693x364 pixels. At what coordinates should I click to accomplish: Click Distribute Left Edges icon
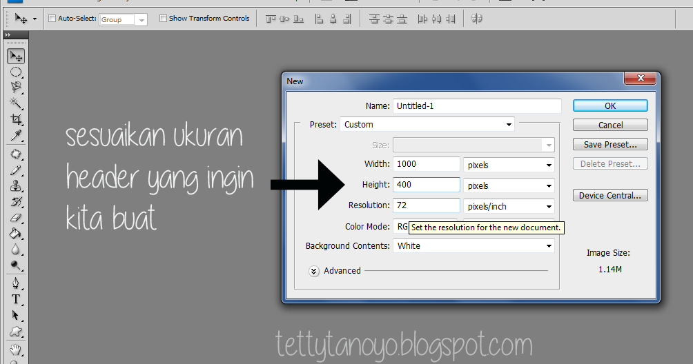tap(422, 19)
